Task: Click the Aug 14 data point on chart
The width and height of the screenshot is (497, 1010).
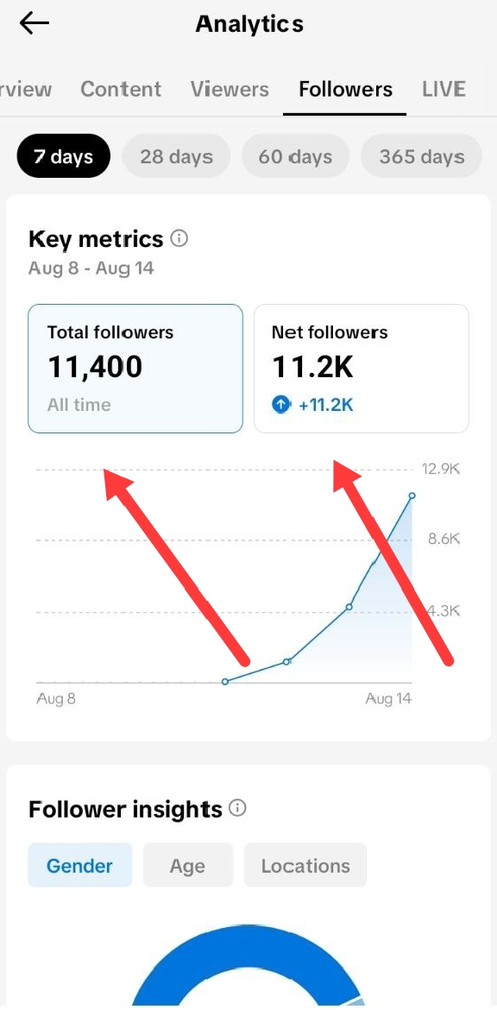Action: [x=412, y=496]
